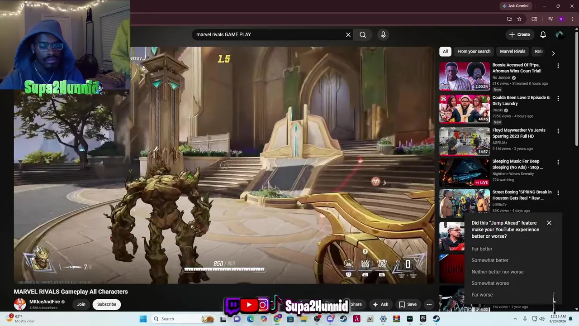
Task: Click the Ask sparkle button under video
Action: (380, 304)
